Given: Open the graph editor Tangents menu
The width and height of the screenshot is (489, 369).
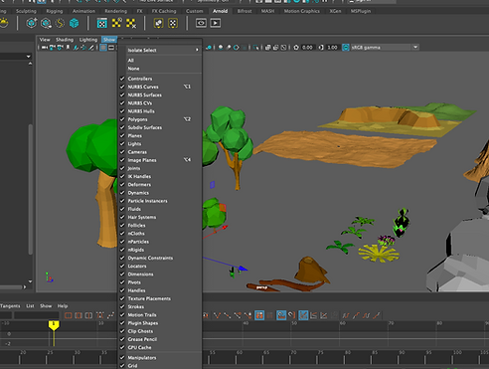Looking at the screenshot, I should (x=10, y=305).
